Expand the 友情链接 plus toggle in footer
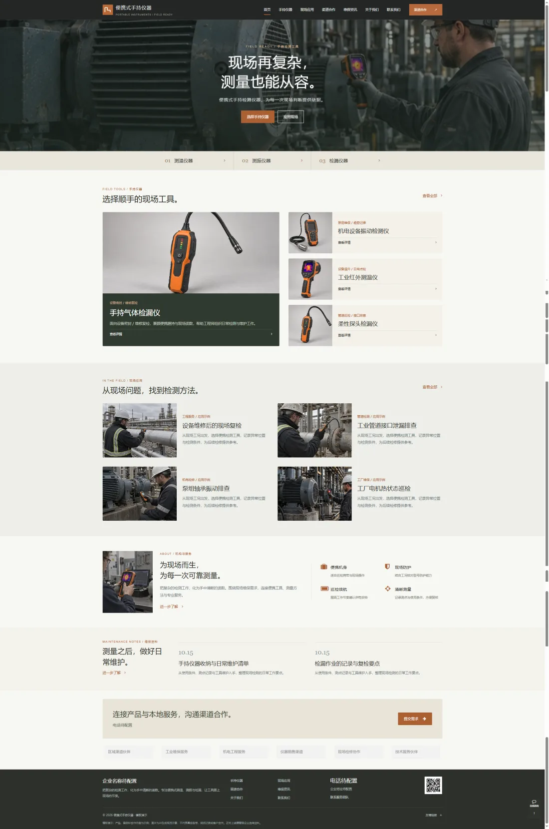 (441, 815)
